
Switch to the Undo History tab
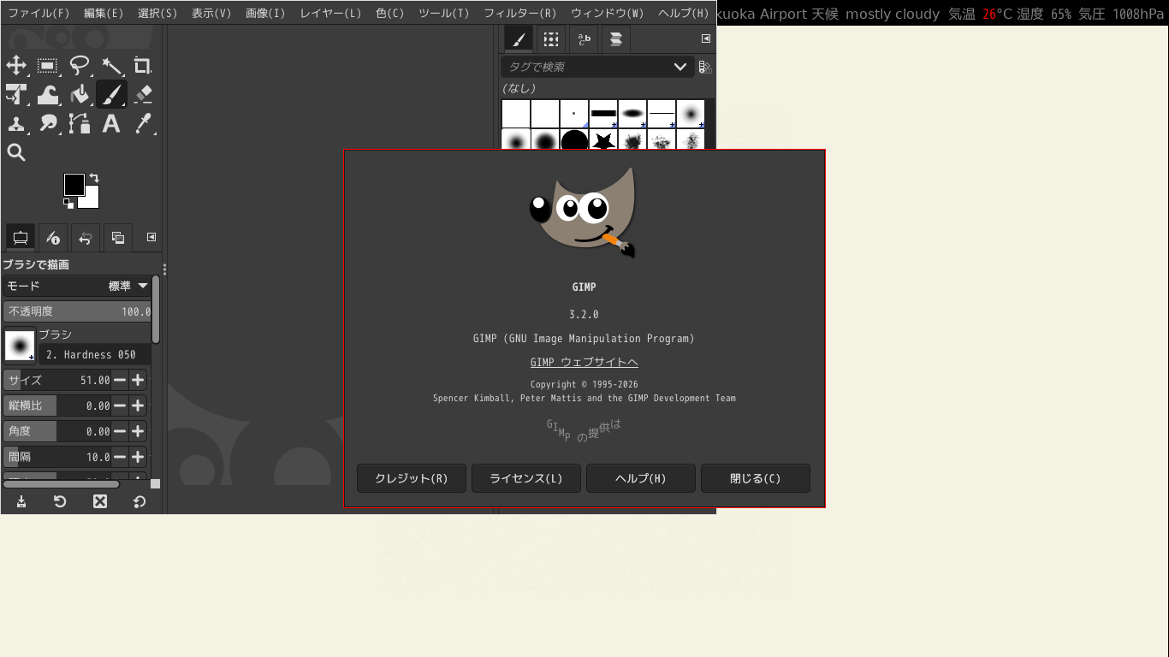[x=86, y=238]
